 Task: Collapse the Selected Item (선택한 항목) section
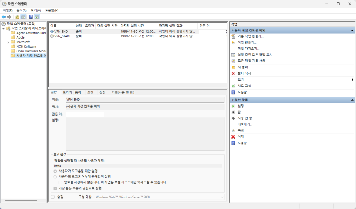(x=353, y=100)
